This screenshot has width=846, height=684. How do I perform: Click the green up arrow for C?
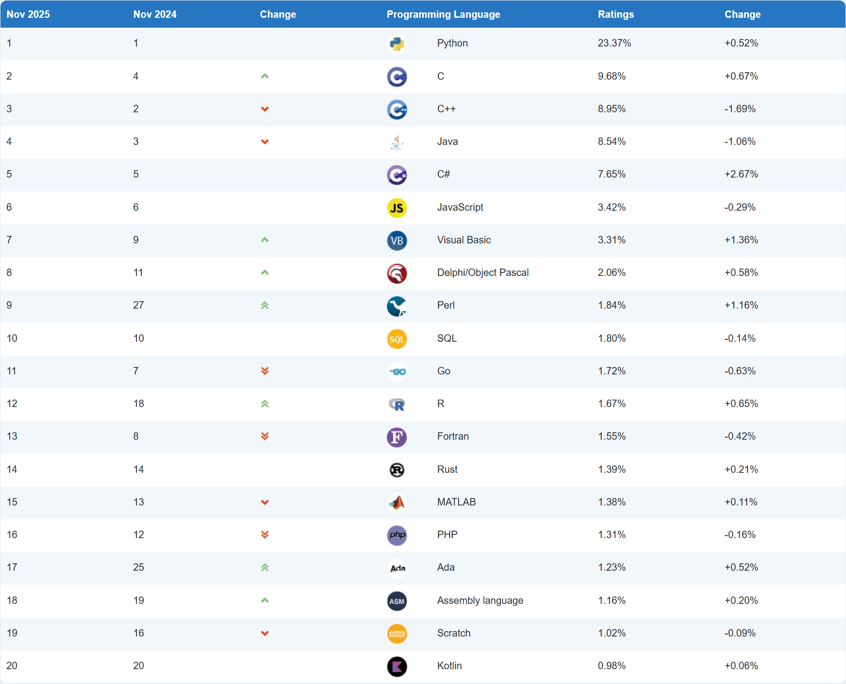(x=265, y=76)
